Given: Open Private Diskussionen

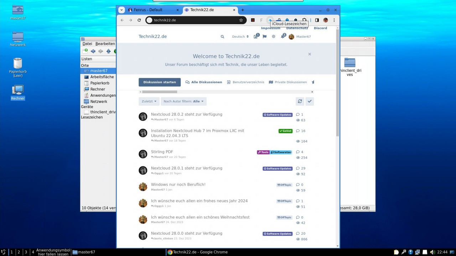Looking at the screenshot, I should pyautogui.click(x=288, y=82).
